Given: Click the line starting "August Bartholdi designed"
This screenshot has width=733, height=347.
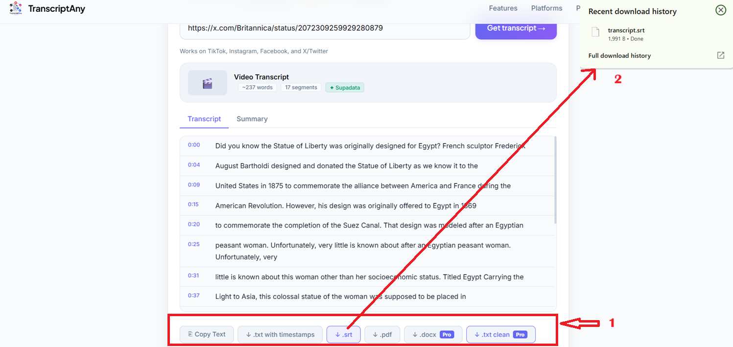Looking at the screenshot, I should 347,166.
